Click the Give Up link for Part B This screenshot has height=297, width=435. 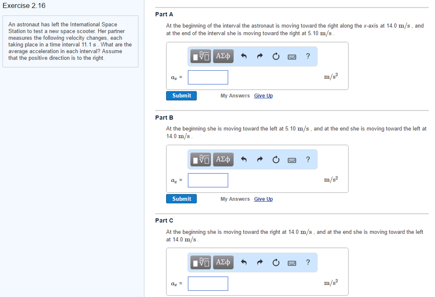click(x=263, y=199)
